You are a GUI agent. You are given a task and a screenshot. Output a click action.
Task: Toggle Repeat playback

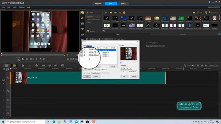(41, 59)
